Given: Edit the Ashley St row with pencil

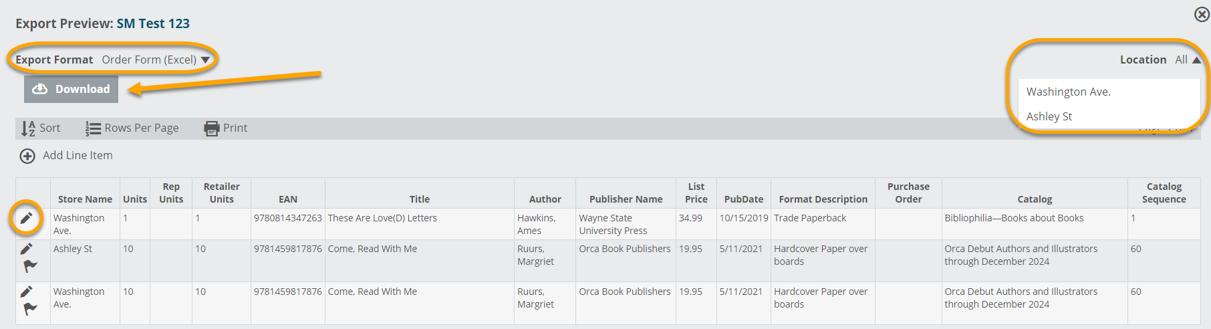Looking at the screenshot, I should tap(26, 249).
